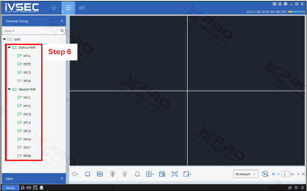Click root folder label in tree
This screenshot has width=307, height=191.
17,39
